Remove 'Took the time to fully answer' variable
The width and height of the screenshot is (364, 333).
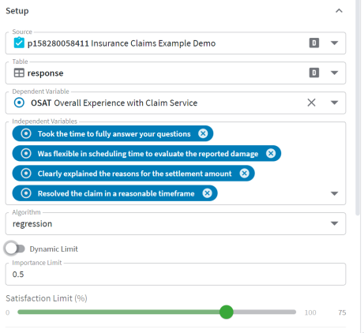203,133
